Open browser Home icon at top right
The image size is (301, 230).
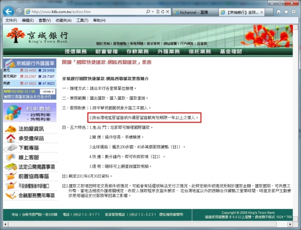click(x=275, y=11)
